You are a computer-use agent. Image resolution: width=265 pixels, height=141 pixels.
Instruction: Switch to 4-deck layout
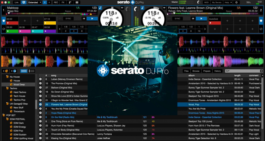(x=49, y=3)
